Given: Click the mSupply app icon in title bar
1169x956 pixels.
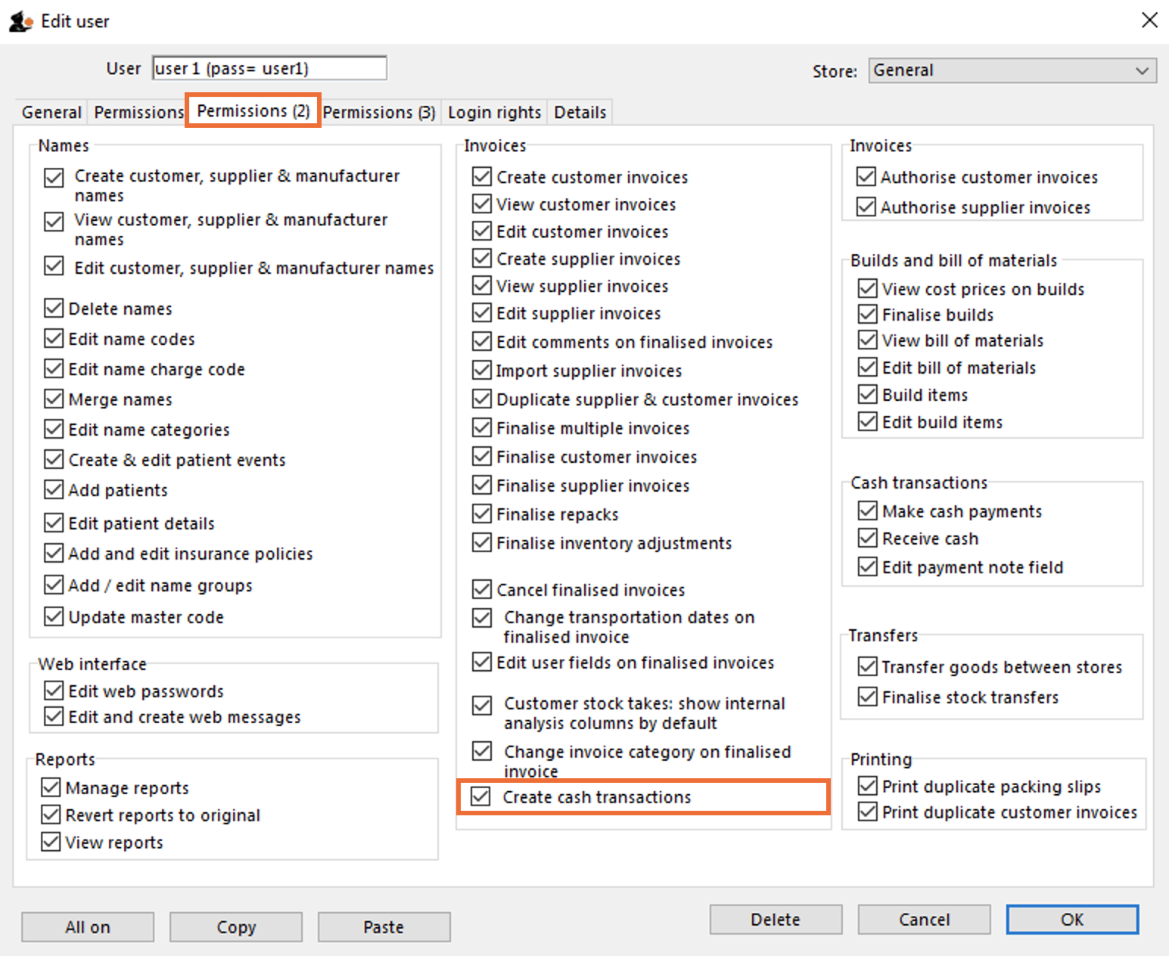Looking at the screenshot, I should 20,21.
